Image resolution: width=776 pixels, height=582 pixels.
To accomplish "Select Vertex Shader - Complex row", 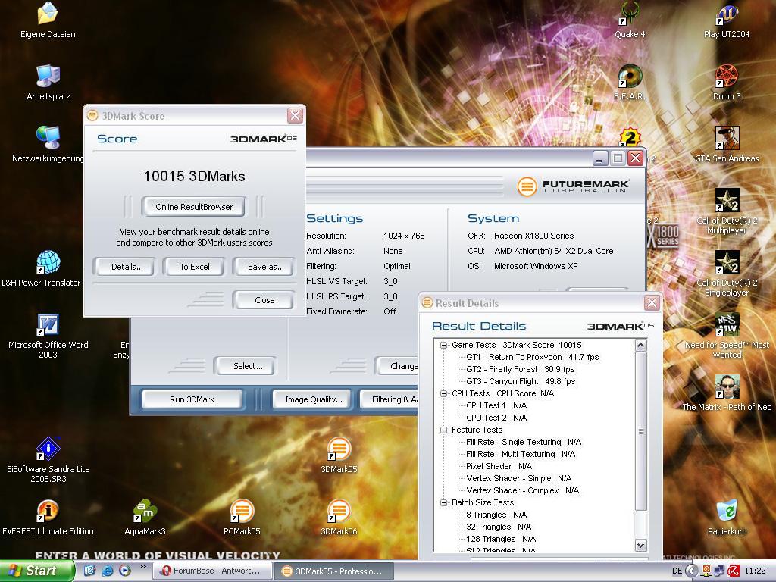I will tap(522, 490).
